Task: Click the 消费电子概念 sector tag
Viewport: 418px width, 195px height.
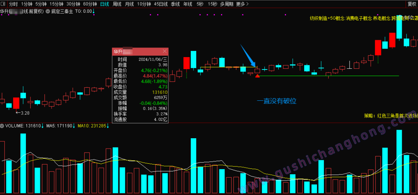Action: pos(358,19)
